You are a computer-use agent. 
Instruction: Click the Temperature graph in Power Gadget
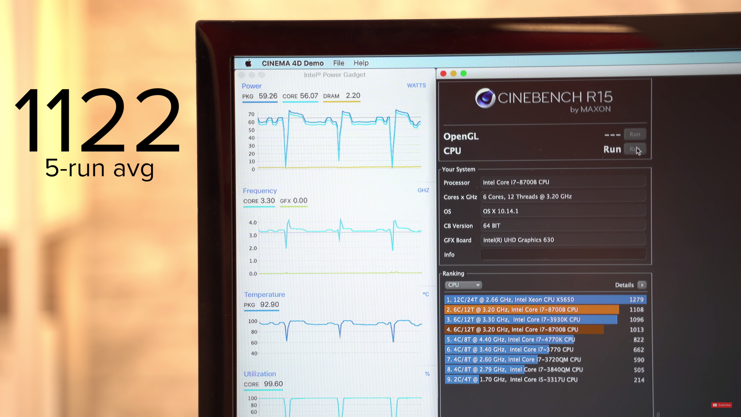[x=340, y=336]
